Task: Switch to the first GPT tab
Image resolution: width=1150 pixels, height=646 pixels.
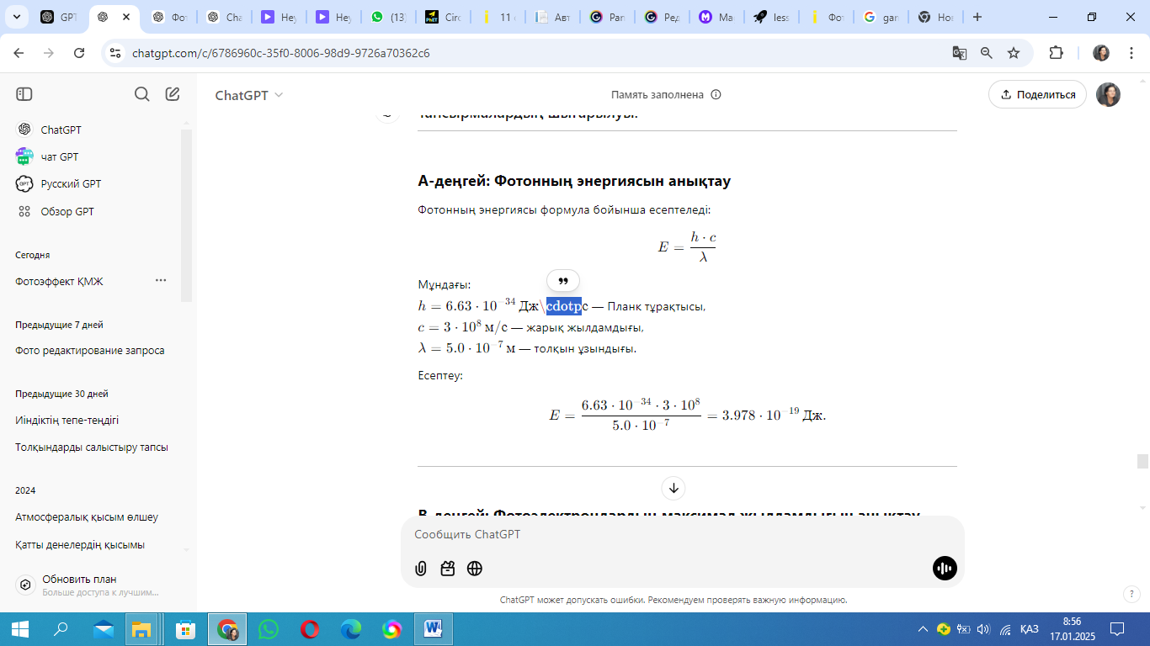Action: click(58, 17)
